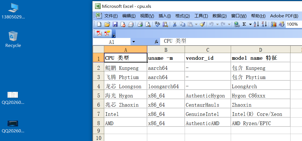Save the workbook with floppy icon
302x141 pixels.
pos(115,24)
